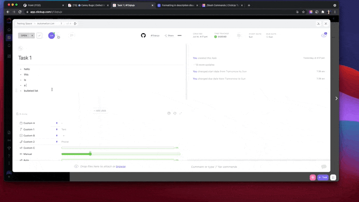Viewport: 359px width, 202px height.
Task: Switch to the Front (1132) browser tab
Action: click(x=44, y=5)
